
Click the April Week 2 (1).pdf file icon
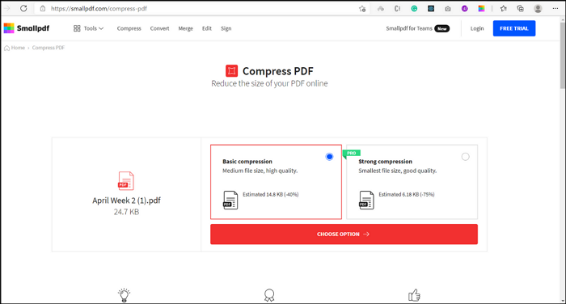coord(126,180)
